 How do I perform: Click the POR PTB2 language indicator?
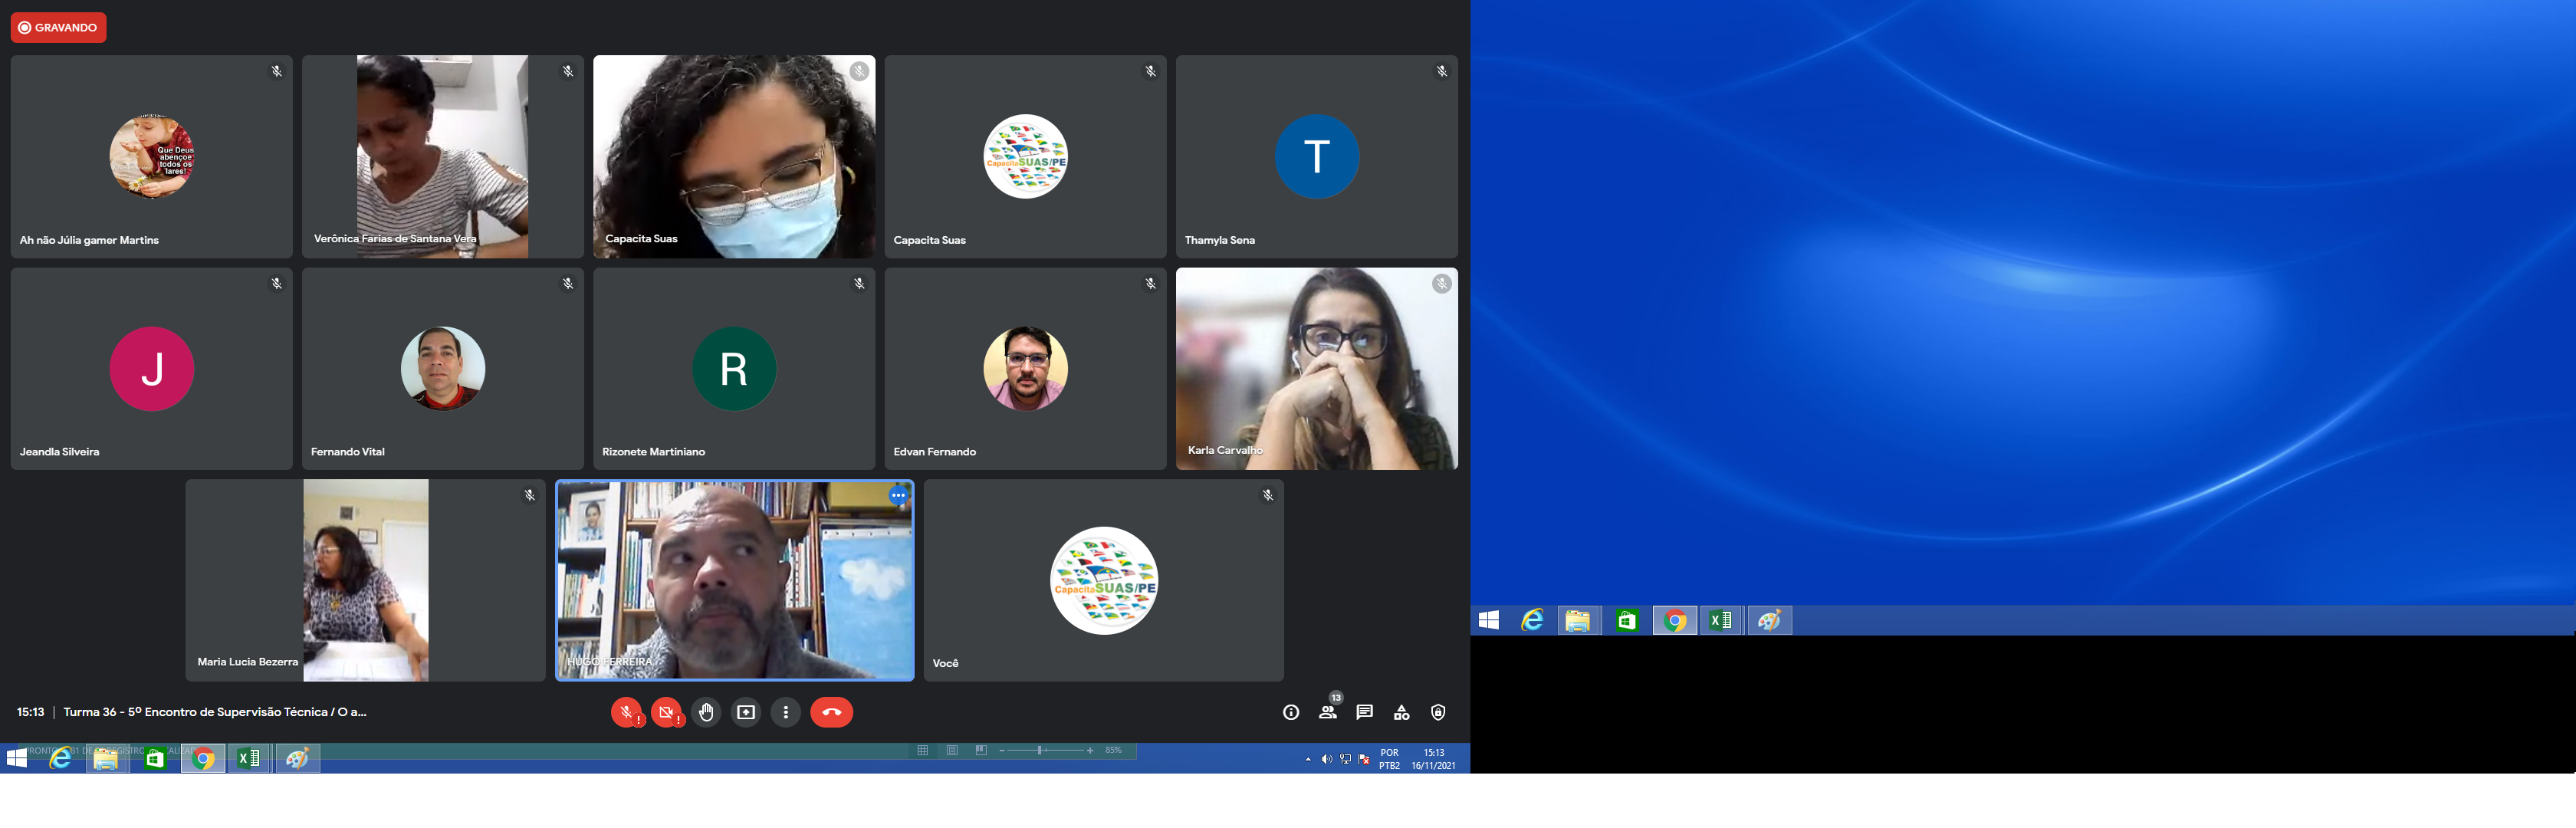click(1389, 759)
